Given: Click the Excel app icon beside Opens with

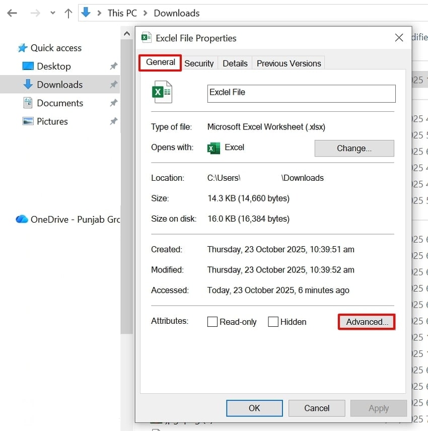Looking at the screenshot, I should (213, 148).
